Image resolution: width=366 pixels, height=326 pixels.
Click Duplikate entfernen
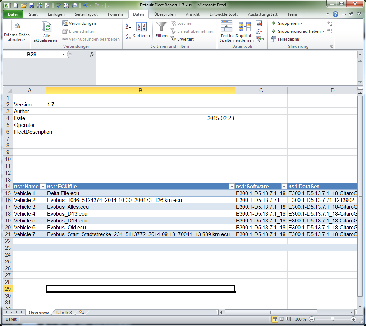(x=244, y=31)
